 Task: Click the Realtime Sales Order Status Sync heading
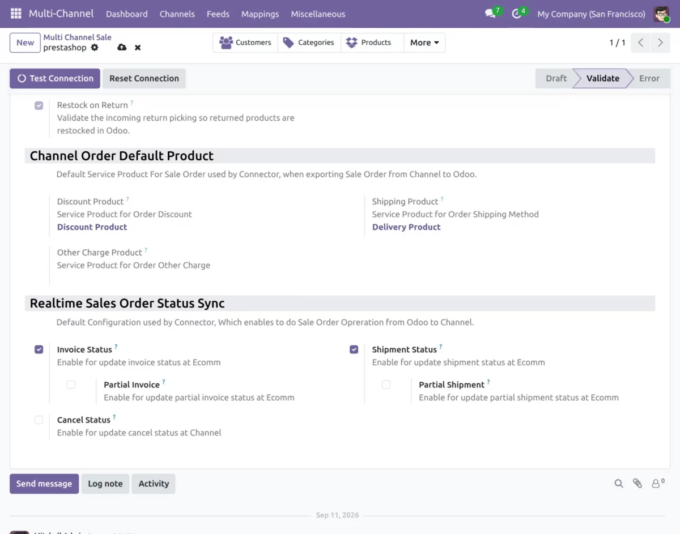click(x=127, y=303)
